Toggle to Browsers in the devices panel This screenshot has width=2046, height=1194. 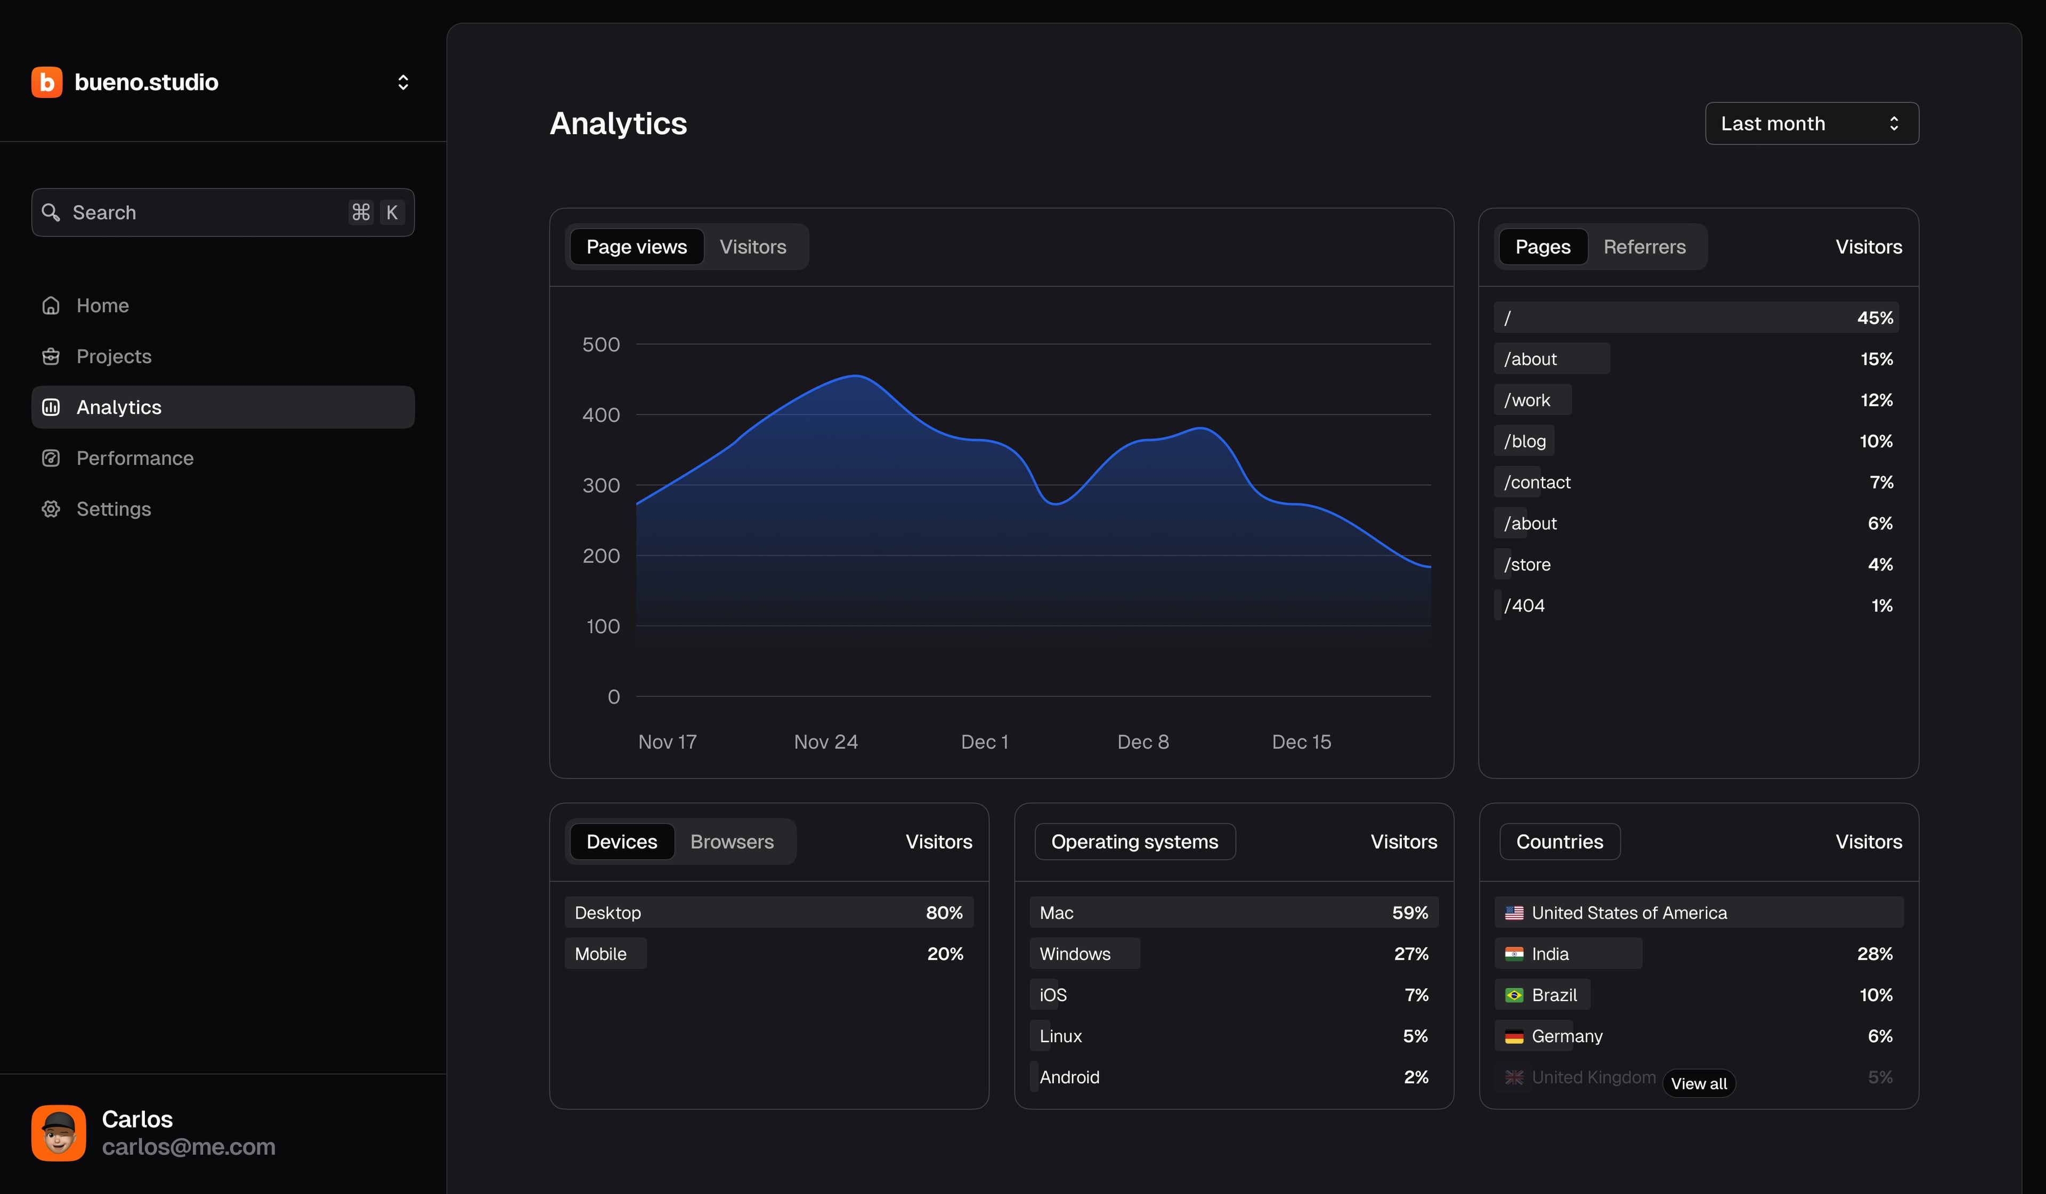732,842
